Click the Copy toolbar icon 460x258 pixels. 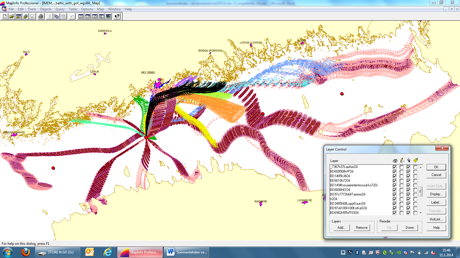[56, 16]
